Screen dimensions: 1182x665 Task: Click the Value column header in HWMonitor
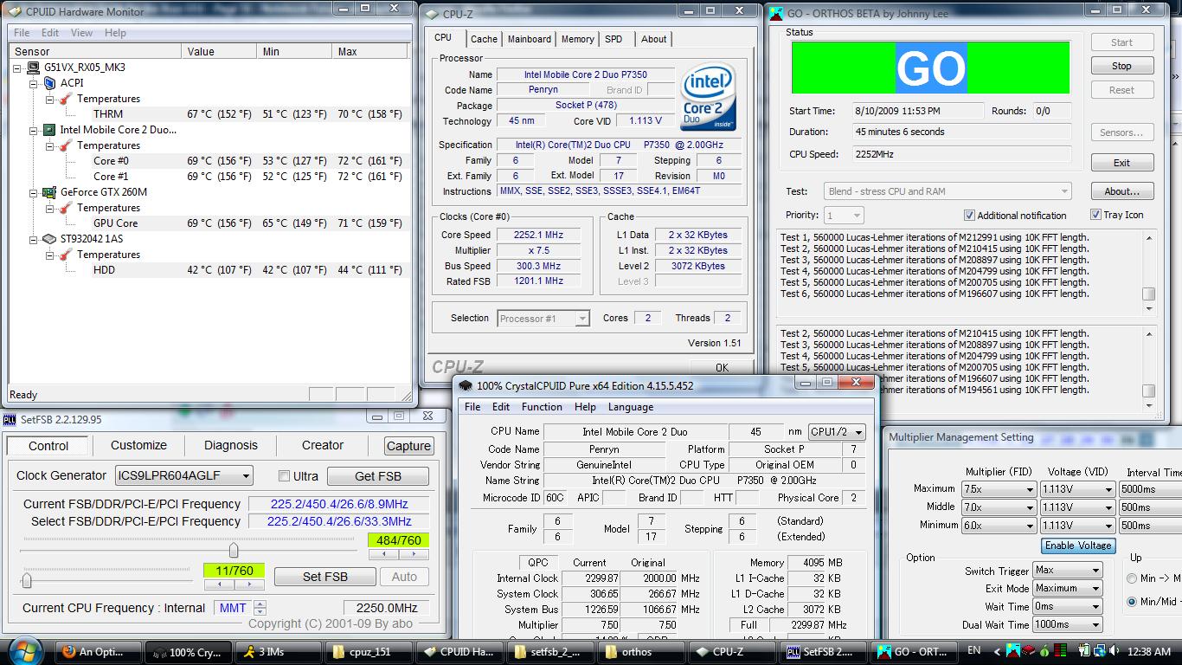(x=221, y=52)
